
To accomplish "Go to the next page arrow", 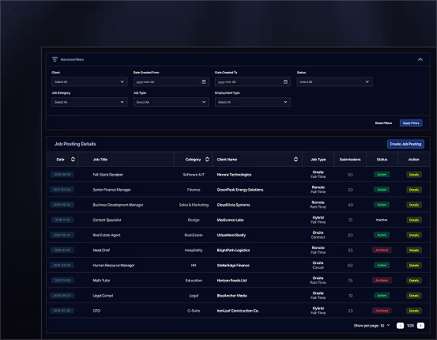I will 420,326.
